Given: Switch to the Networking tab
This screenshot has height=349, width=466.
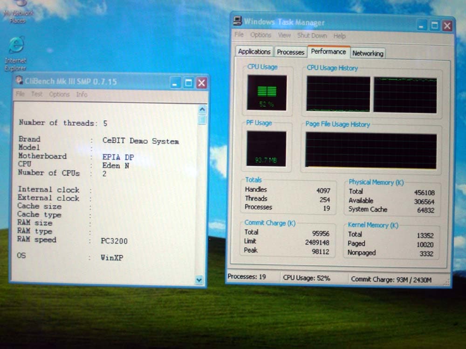Looking at the screenshot, I should (x=368, y=54).
